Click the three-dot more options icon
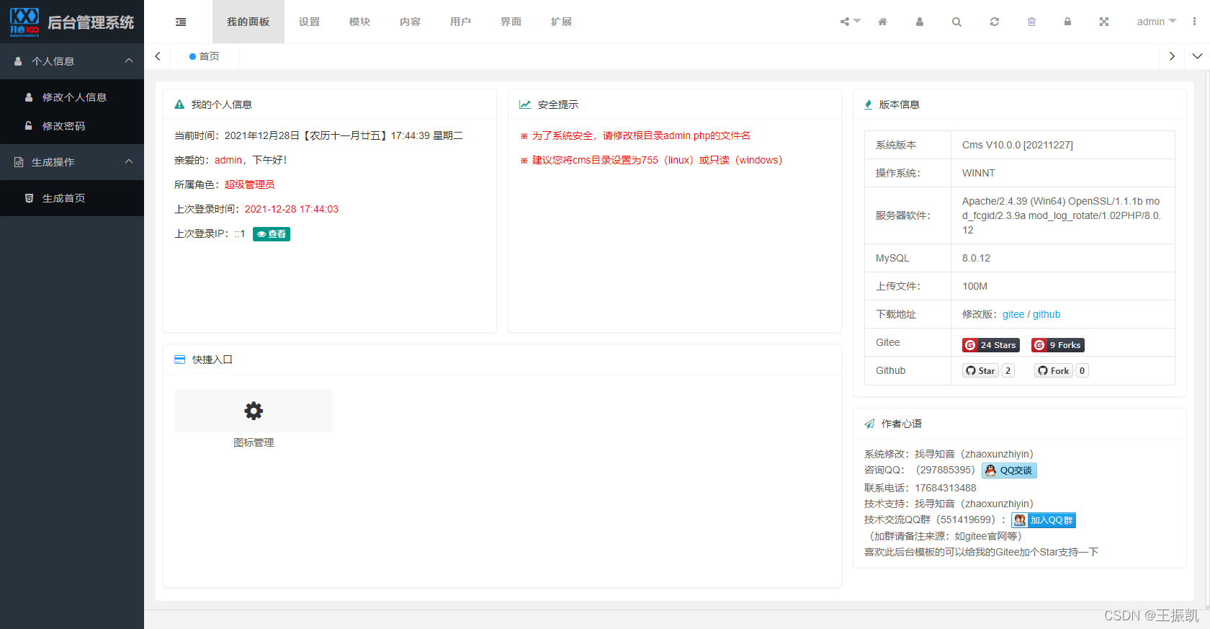Screen dimensions: 1210x629 [1194, 22]
